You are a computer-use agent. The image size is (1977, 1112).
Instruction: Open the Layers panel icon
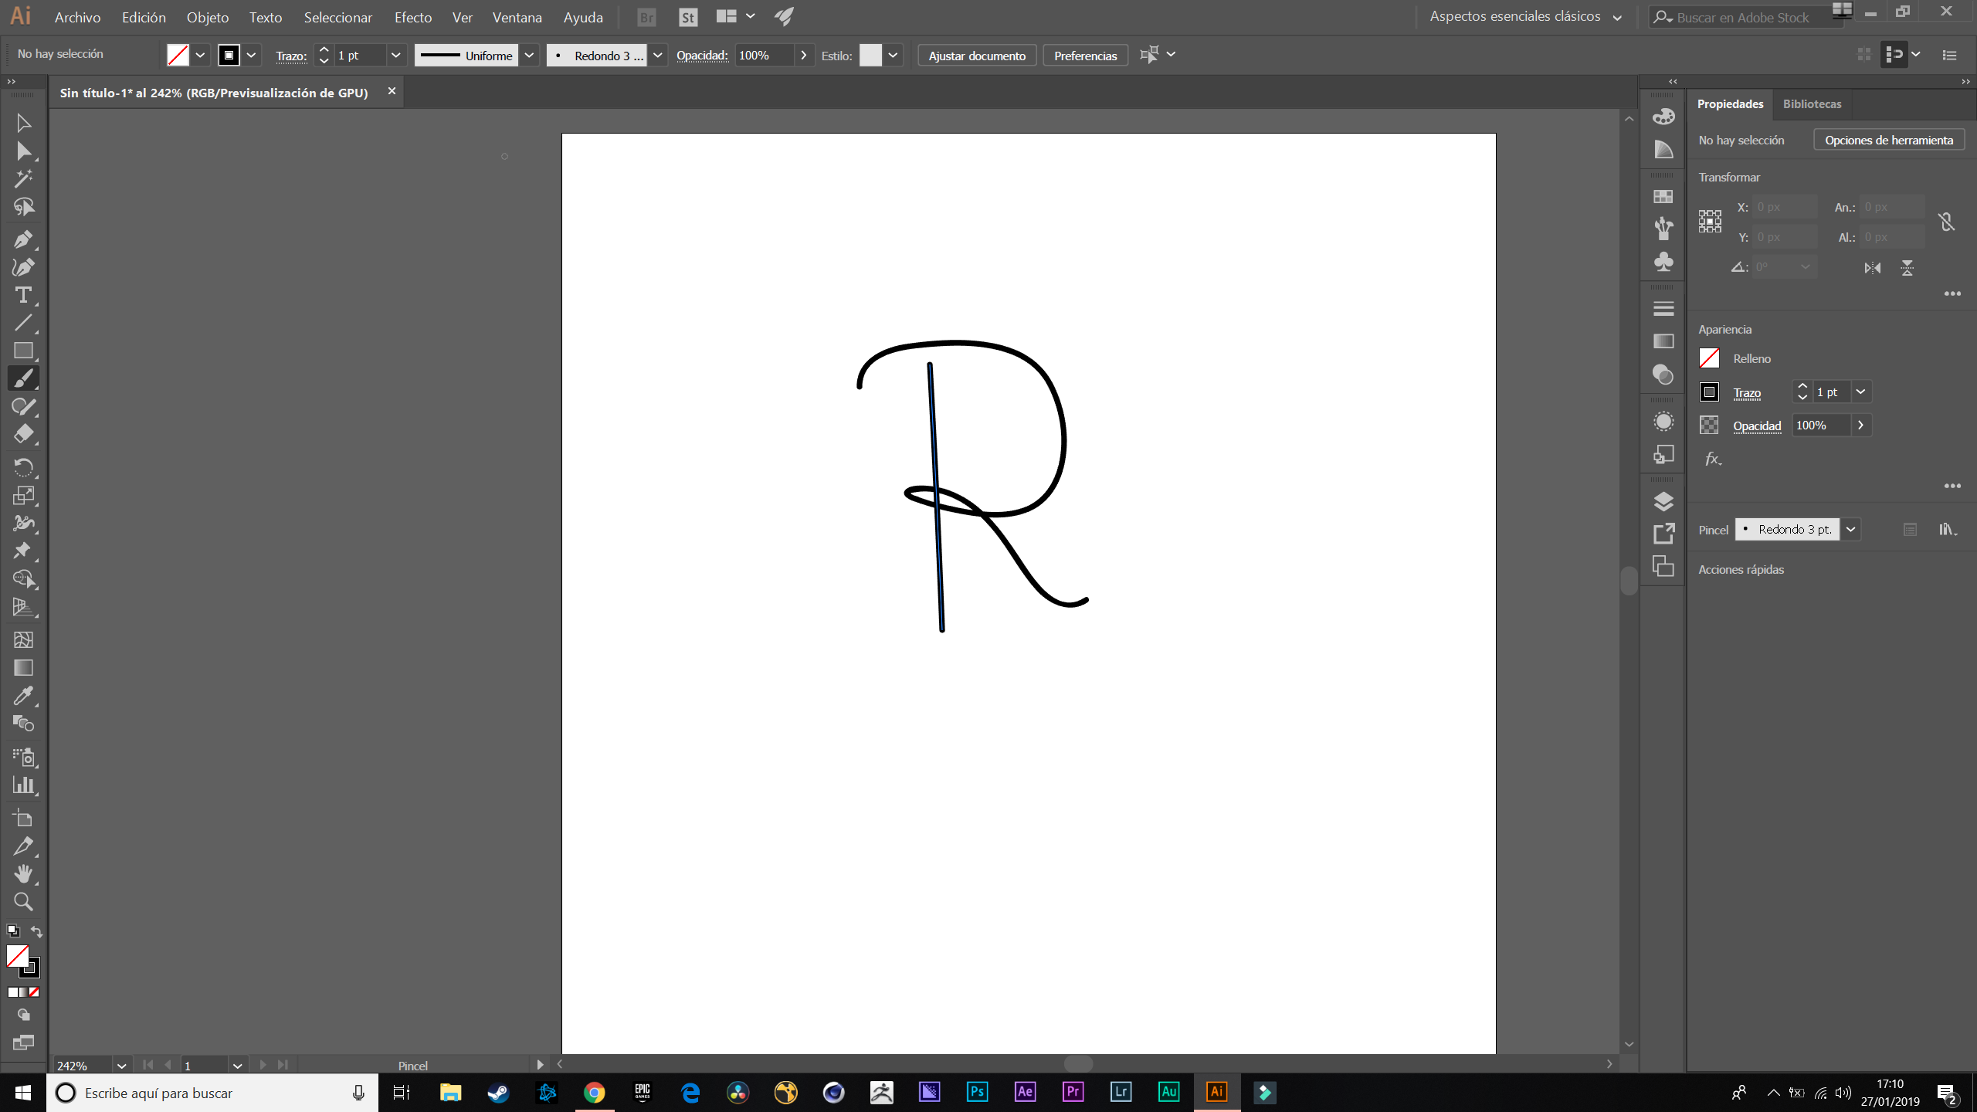point(1663,502)
